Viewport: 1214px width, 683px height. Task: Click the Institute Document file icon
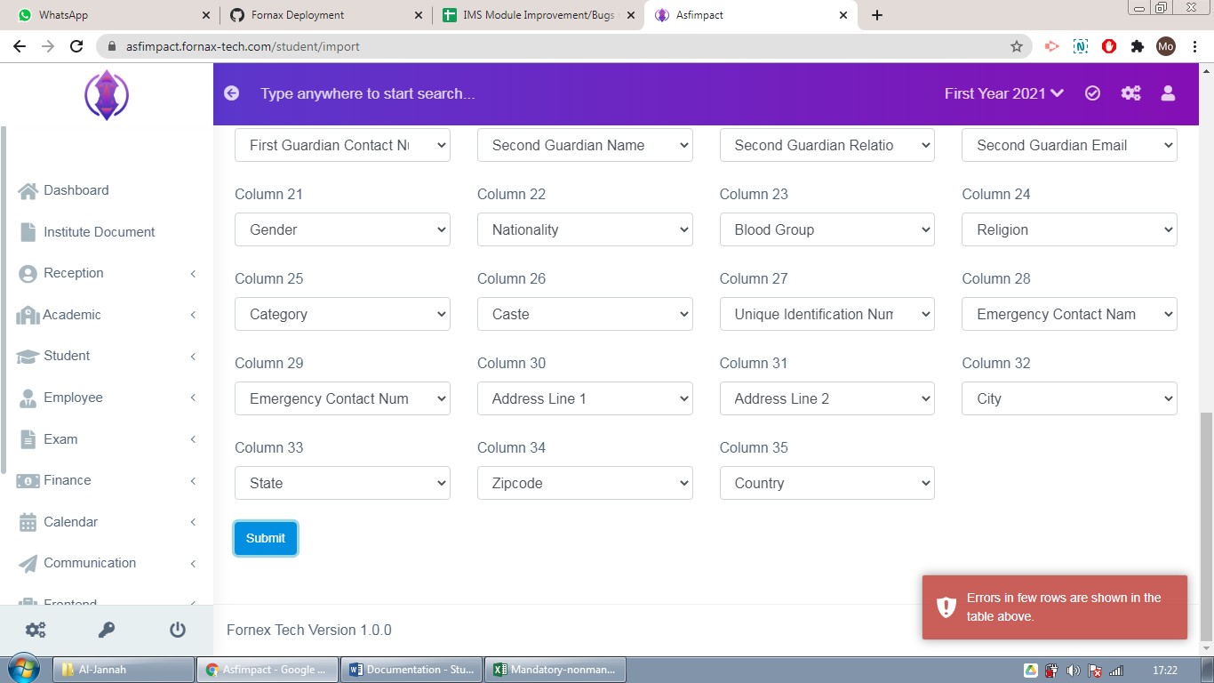click(28, 232)
